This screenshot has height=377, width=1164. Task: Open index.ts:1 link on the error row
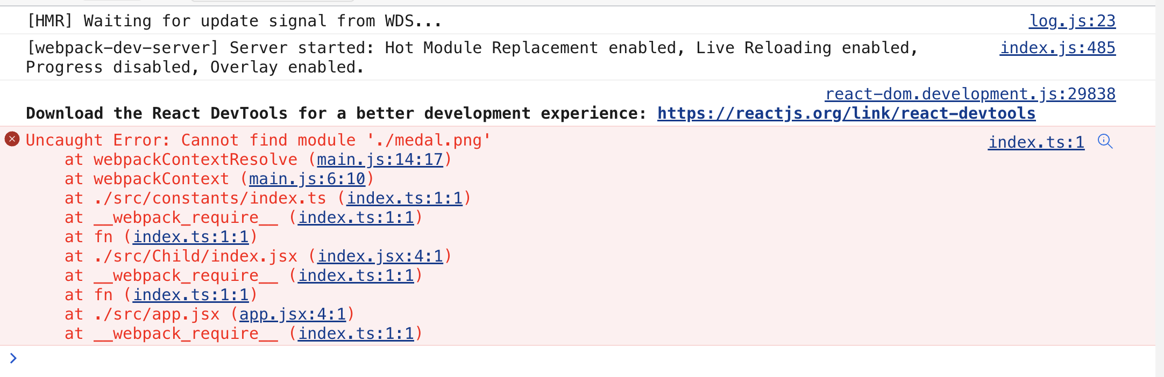pyautogui.click(x=1036, y=142)
